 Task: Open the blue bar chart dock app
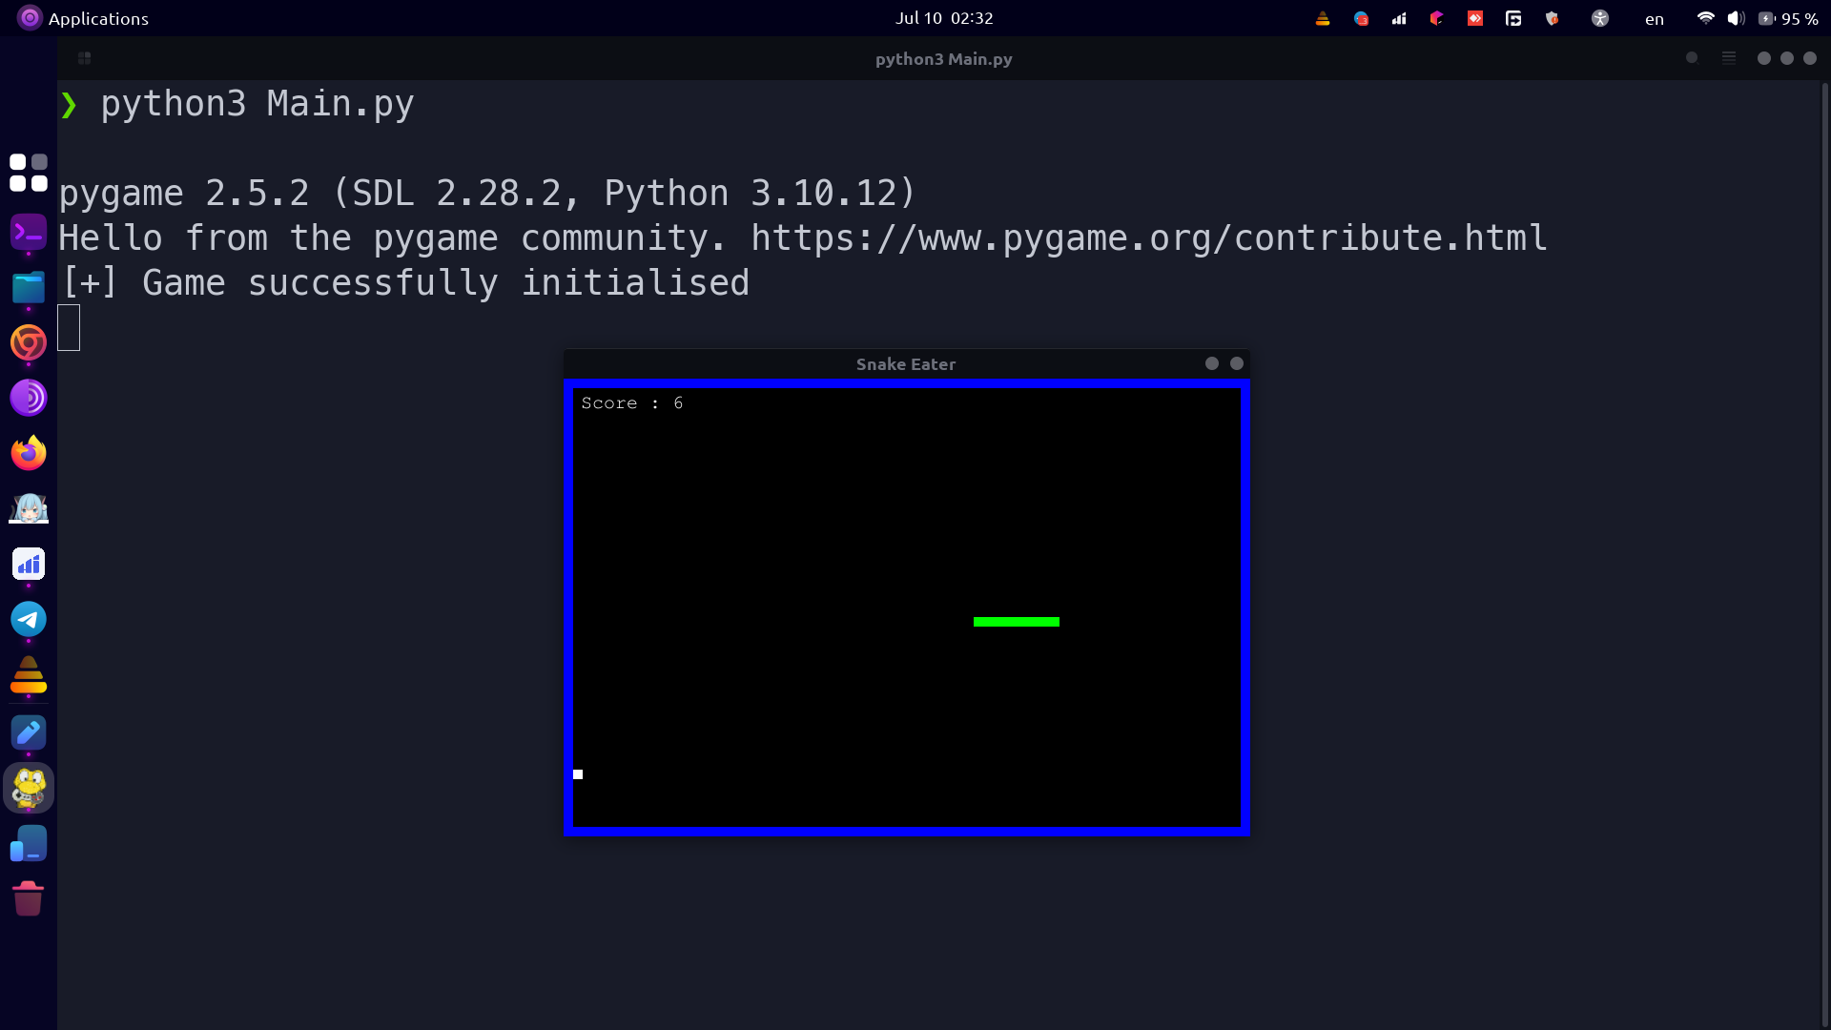(29, 564)
